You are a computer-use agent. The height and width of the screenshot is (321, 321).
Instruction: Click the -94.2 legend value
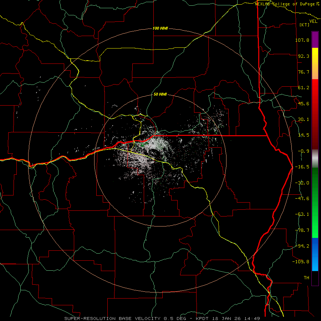coord(302,246)
